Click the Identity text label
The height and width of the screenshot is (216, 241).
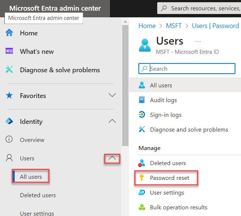[31, 121]
